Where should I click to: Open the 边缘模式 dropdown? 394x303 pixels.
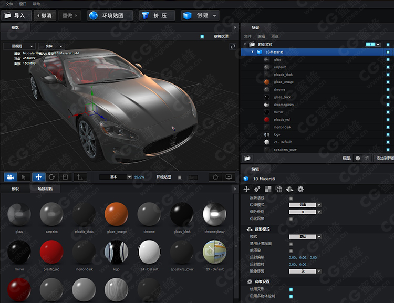click(305, 205)
